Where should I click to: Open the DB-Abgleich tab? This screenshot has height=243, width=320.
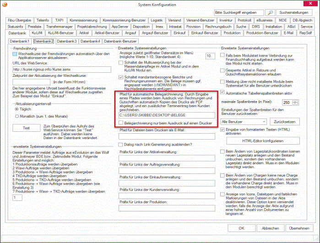coord(302,21)
